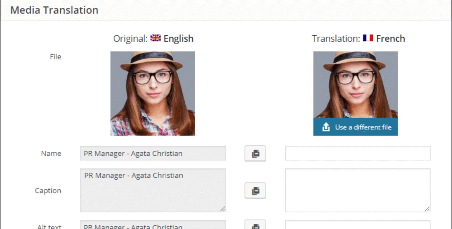
Task: Click the French flag icon
Action: 368,38
